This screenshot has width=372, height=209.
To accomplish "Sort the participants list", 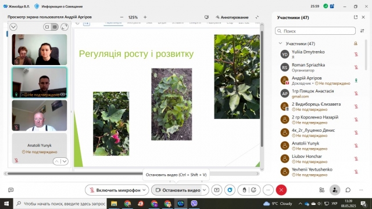I will [362, 31].
